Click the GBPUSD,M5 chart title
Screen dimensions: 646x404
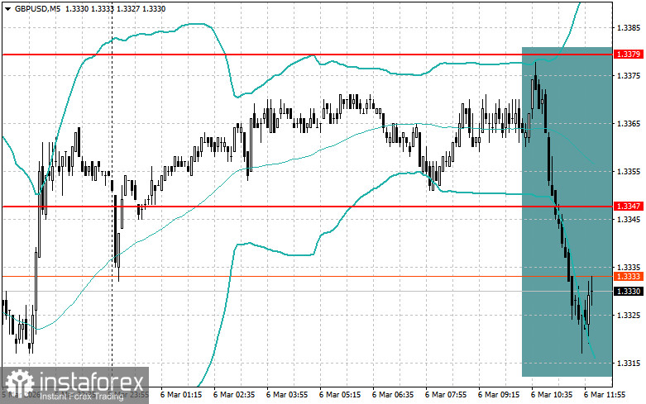36,8
